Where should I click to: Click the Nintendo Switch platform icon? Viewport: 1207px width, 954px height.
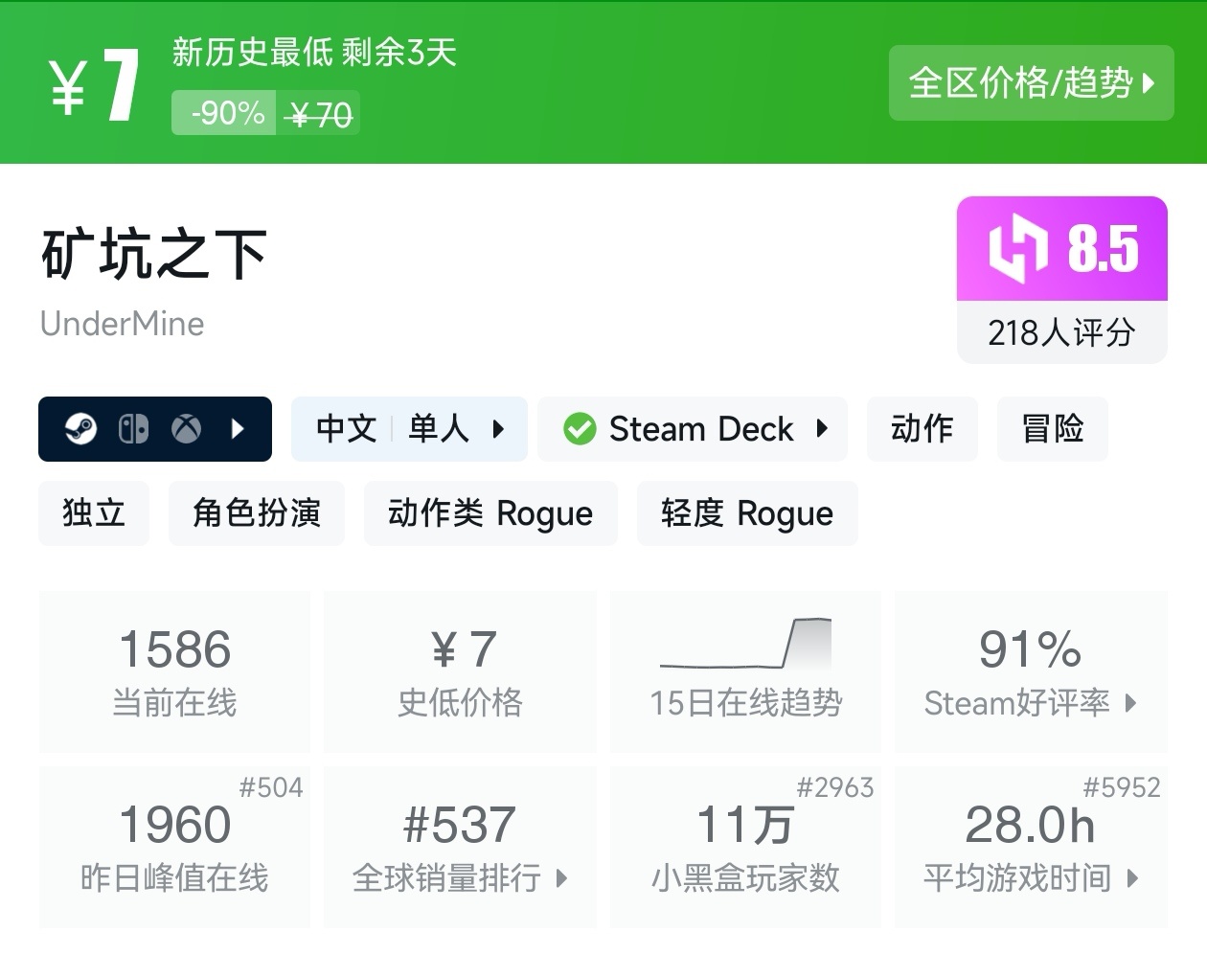(133, 429)
